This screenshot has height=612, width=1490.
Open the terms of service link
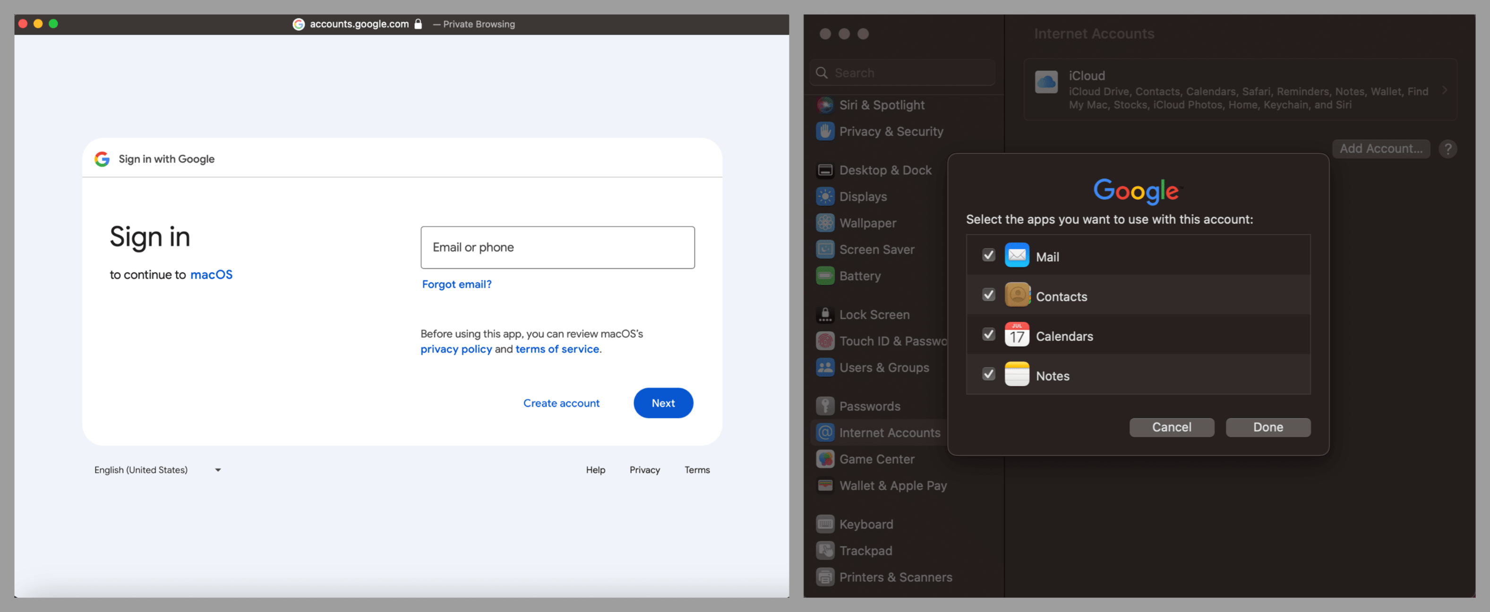557,349
